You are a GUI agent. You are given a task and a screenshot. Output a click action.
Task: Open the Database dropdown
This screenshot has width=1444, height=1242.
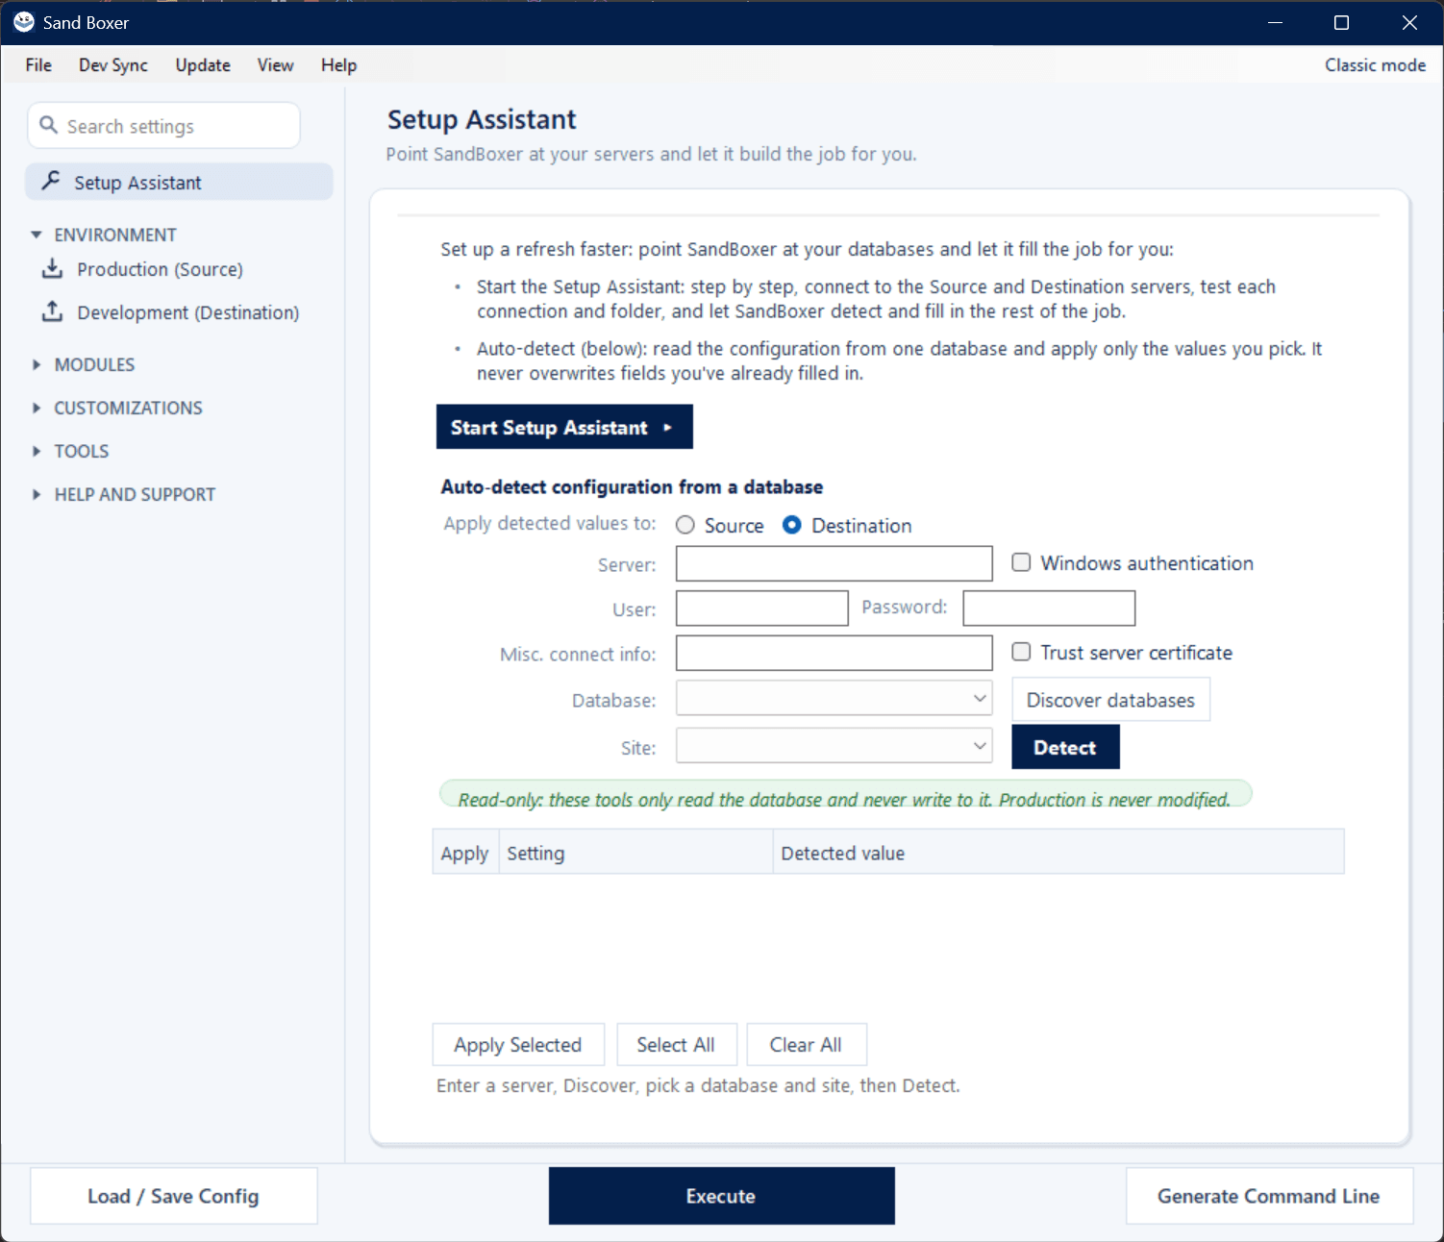click(x=834, y=698)
